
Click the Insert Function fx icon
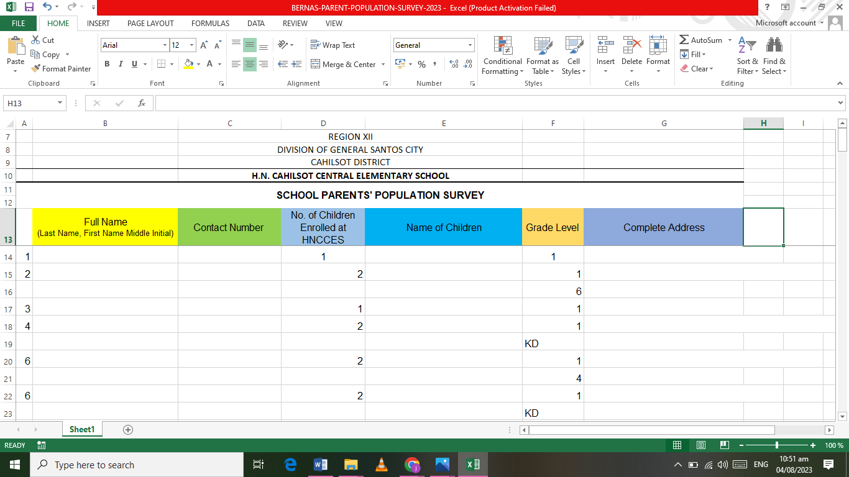pyautogui.click(x=142, y=103)
